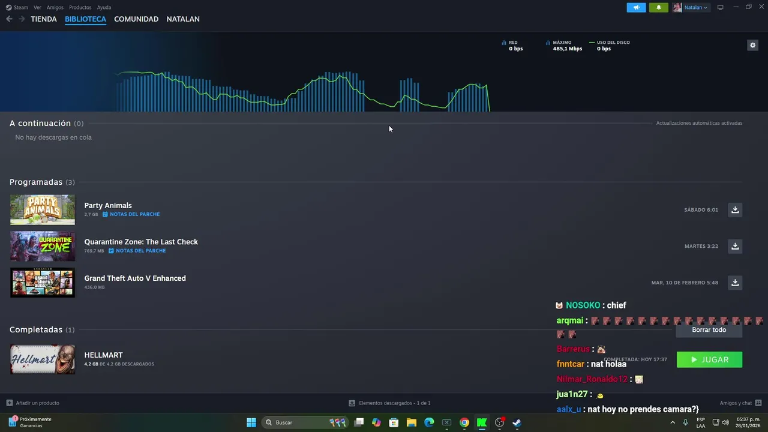Click the Natalan profile avatar
The image size is (768, 432).
(x=677, y=7)
